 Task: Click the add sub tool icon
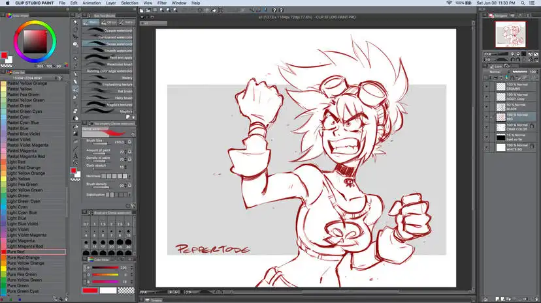coord(128,117)
